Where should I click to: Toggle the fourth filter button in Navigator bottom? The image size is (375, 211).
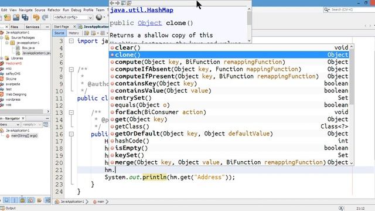30,200
